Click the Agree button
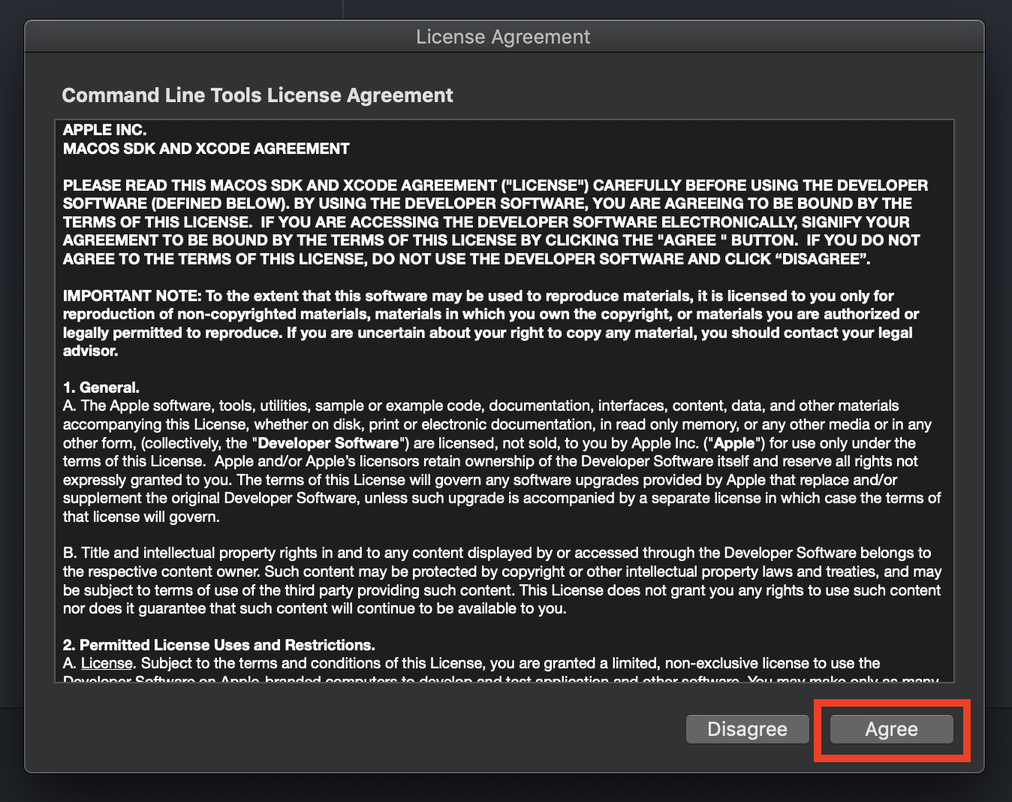 click(x=891, y=729)
